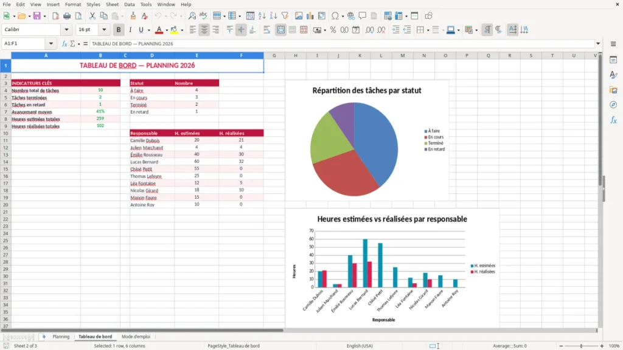Apply the red font color swatch
This screenshot has width=623, height=350.
click(159, 30)
